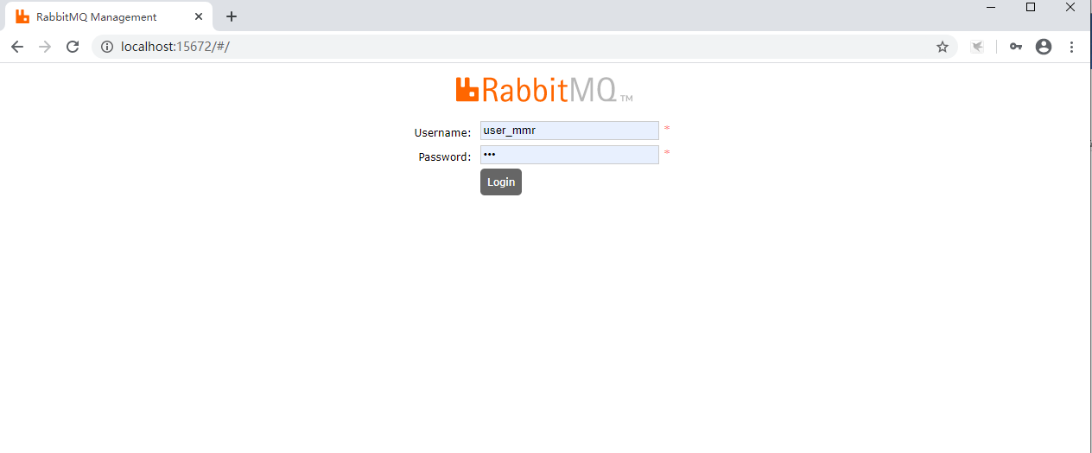Viewport: 1092px width, 453px height.
Task: Click into the Password field
Action: click(569, 155)
